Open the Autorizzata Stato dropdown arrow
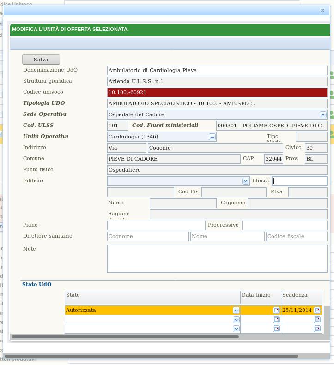Viewport: 334px width, 365px height. [x=236, y=311]
